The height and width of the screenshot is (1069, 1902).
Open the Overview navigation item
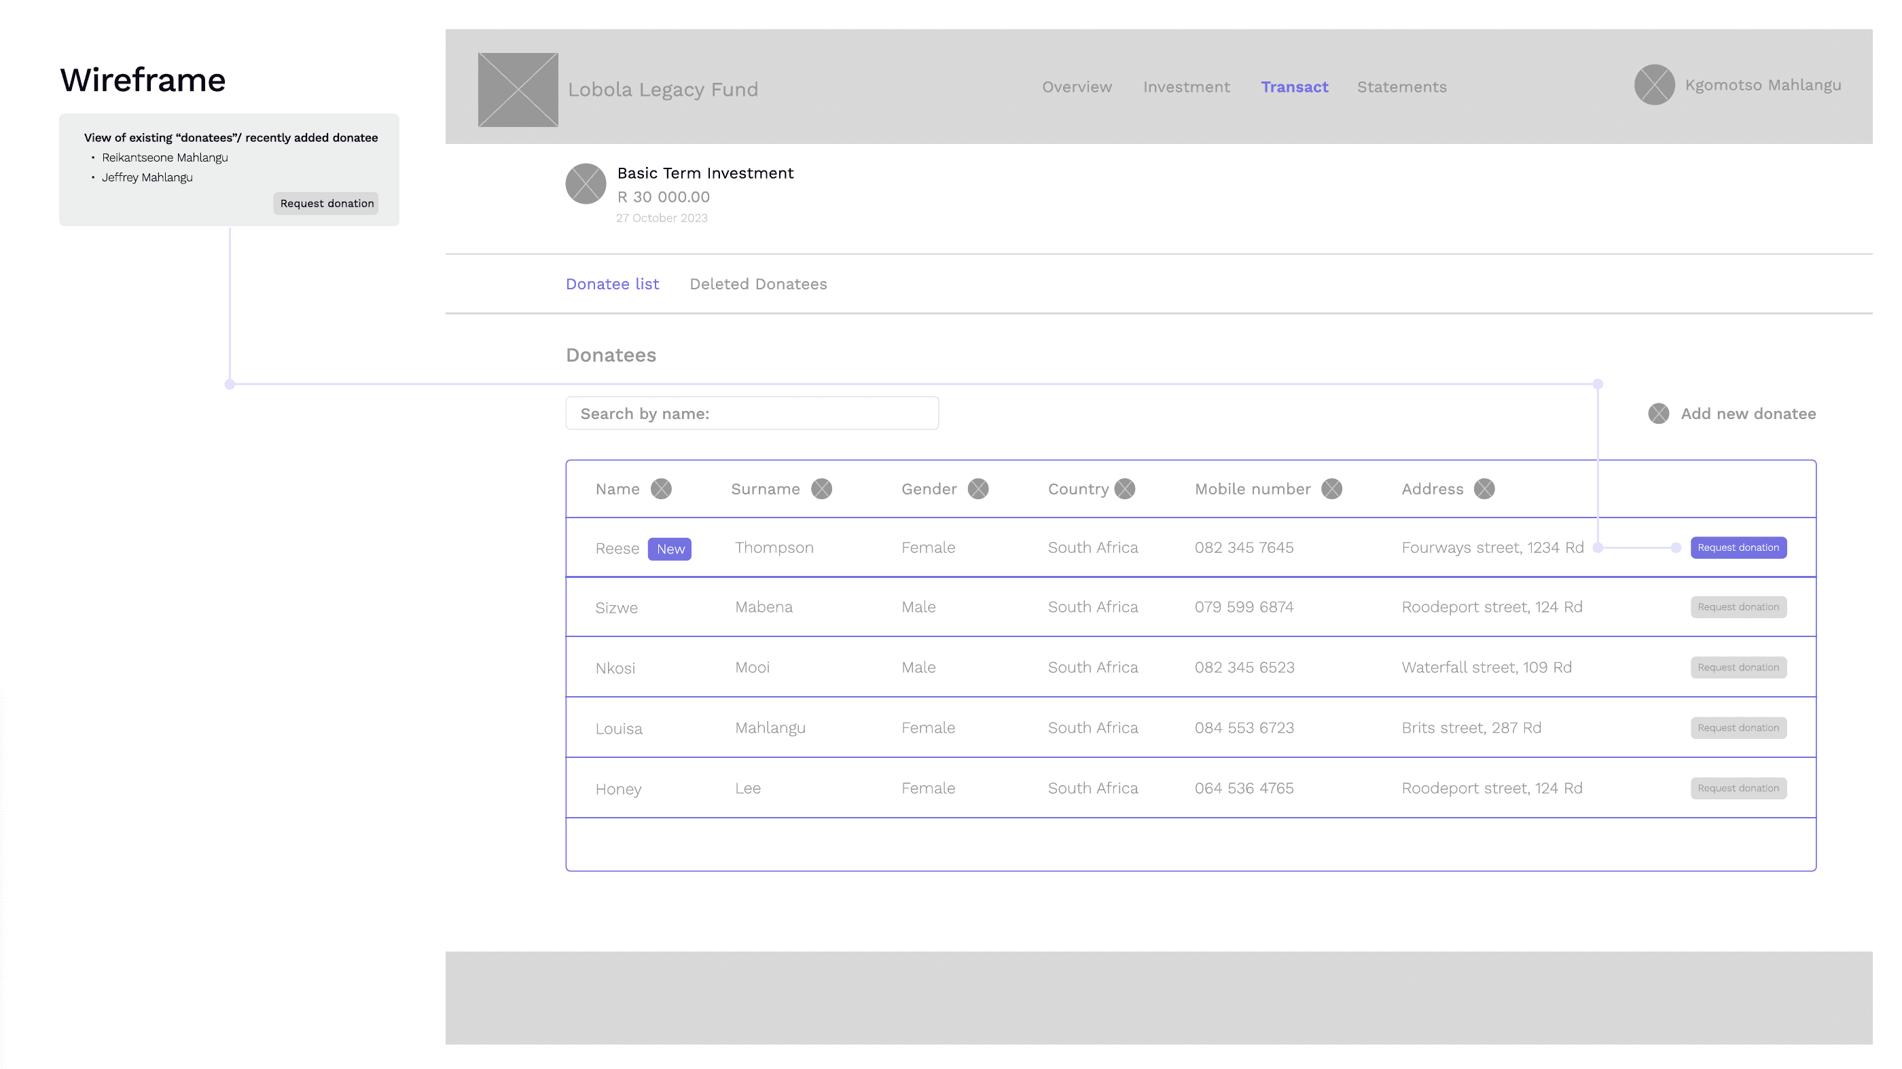coord(1077,87)
